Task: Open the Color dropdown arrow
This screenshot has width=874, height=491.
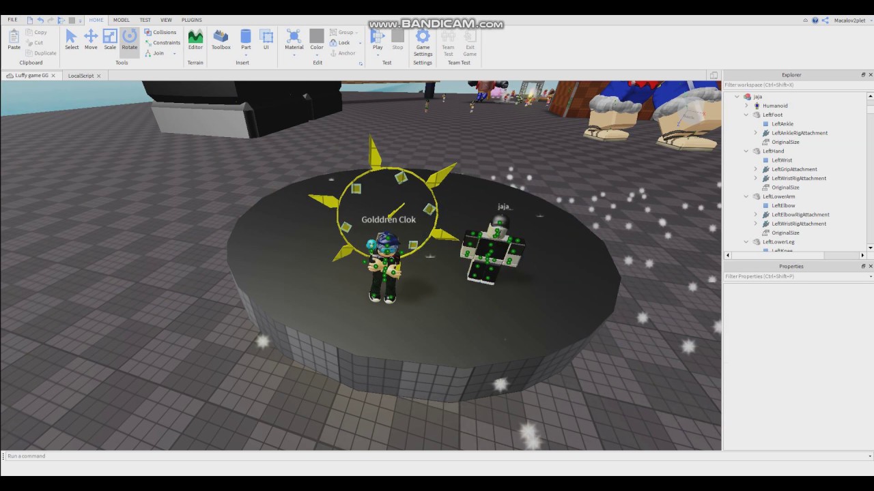Action: (x=317, y=55)
